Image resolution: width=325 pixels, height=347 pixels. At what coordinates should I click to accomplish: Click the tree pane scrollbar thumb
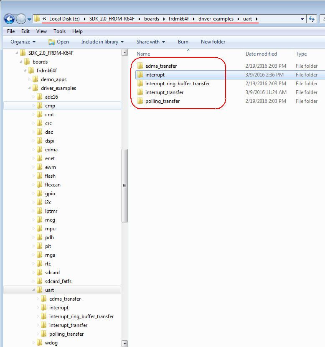(x=124, y=186)
